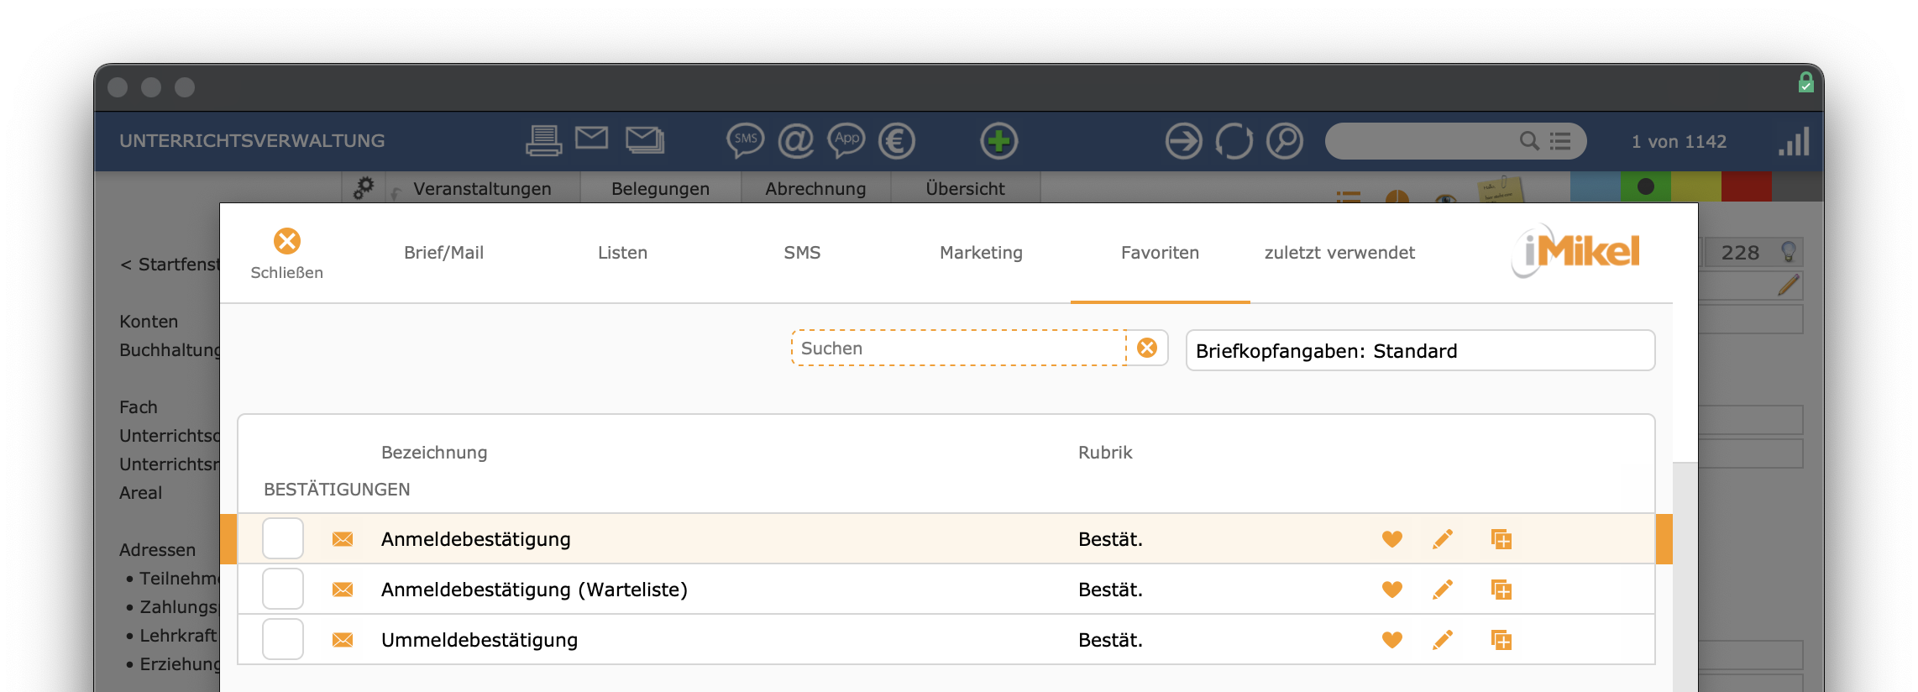This screenshot has height=692, width=1918.
Task: Switch to the Brief/Mail tab
Action: click(x=443, y=253)
